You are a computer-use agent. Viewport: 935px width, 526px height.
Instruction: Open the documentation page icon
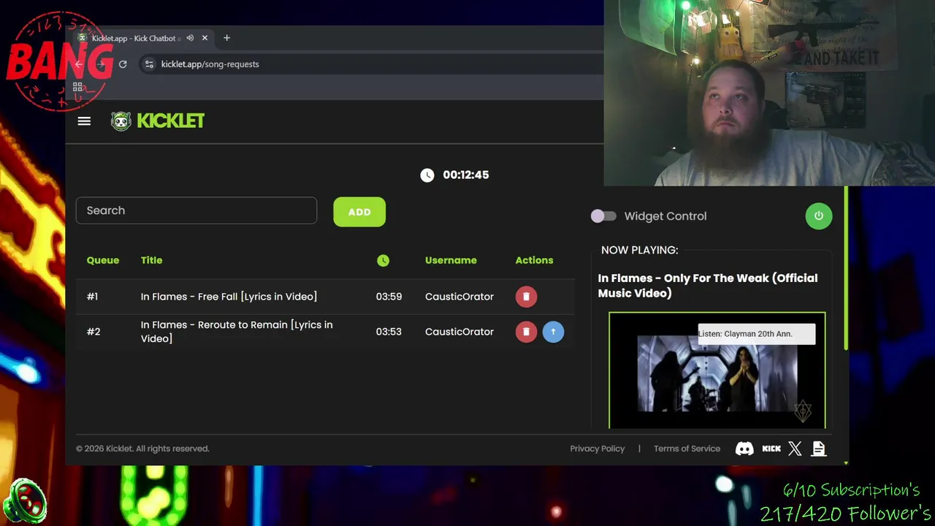tap(818, 449)
